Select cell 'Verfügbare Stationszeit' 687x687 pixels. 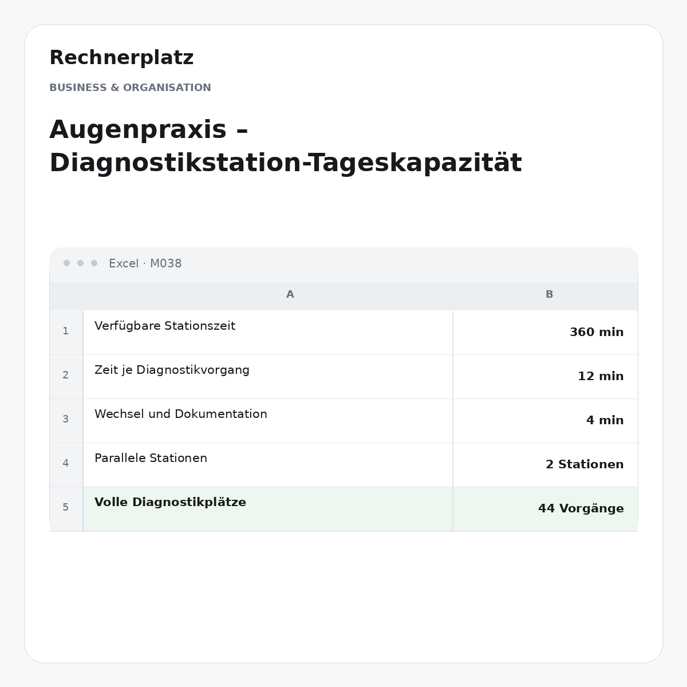tap(268, 333)
